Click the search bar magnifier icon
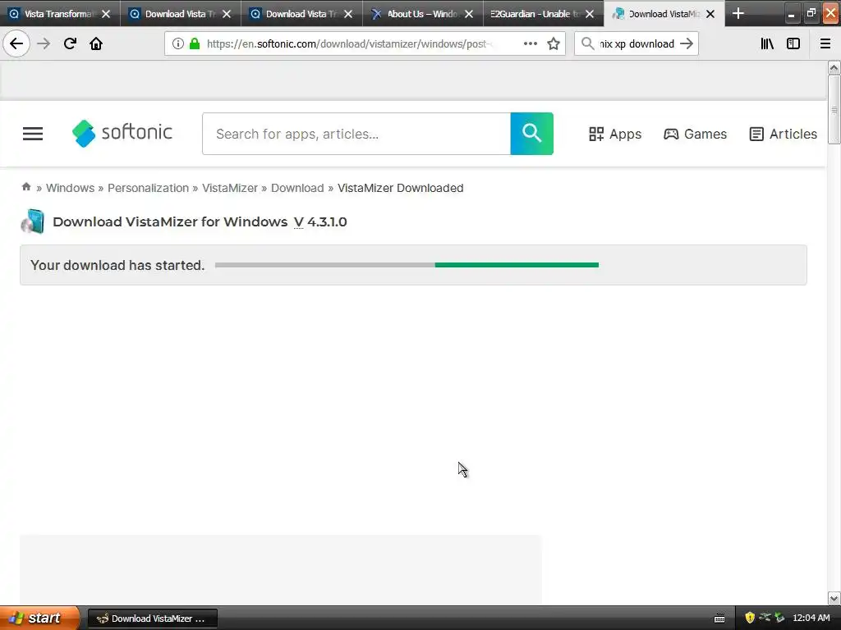The image size is (841, 630). coord(588,43)
